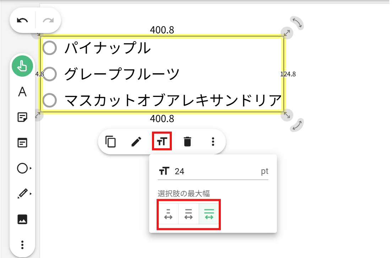This screenshot has height=258, width=392.
Task: Select the マスカットオブアレキサンドリア radio button
Action: tap(50, 100)
